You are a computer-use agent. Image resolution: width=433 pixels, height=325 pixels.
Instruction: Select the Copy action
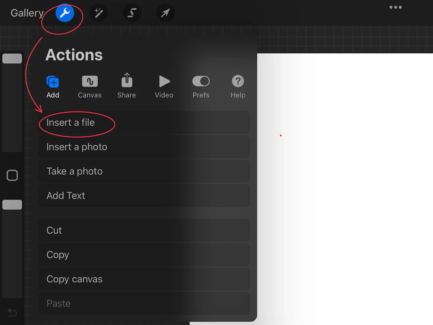144,255
